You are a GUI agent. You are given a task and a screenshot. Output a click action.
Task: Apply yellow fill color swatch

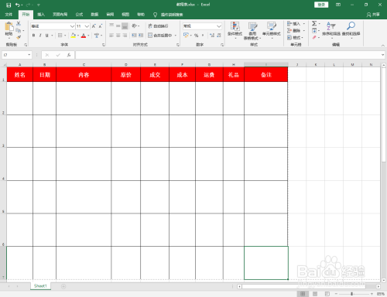click(x=74, y=36)
